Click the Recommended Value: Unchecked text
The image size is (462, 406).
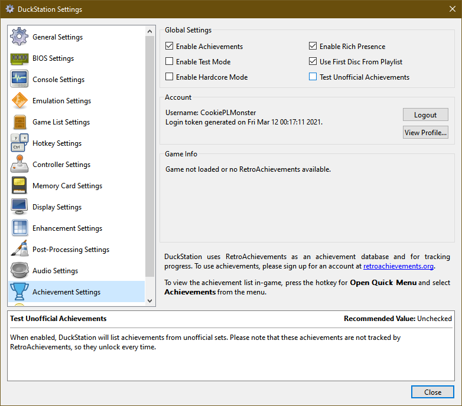398,318
